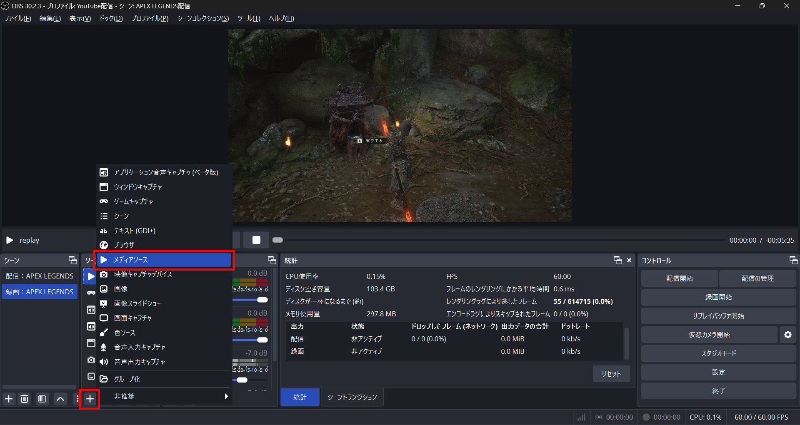Click the globe icon beside ブラウザ
Screen dimensions: 800x425
(104, 245)
